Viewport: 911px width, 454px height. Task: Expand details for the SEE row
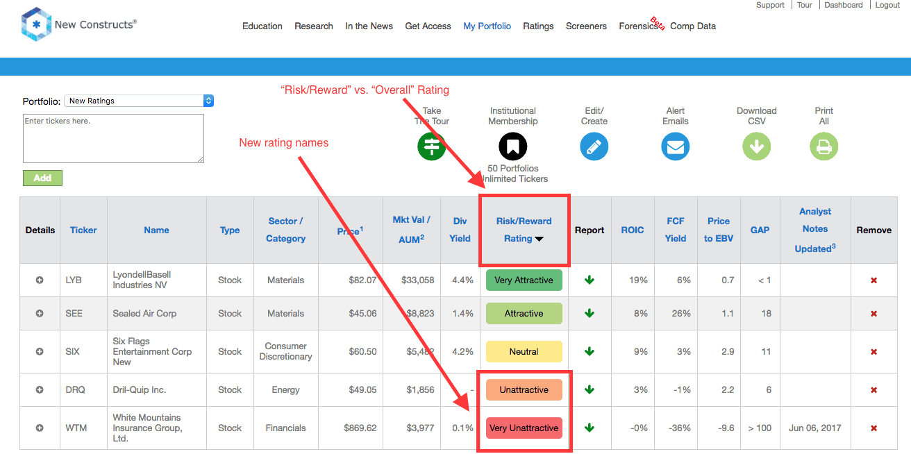click(x=40, y=313)
